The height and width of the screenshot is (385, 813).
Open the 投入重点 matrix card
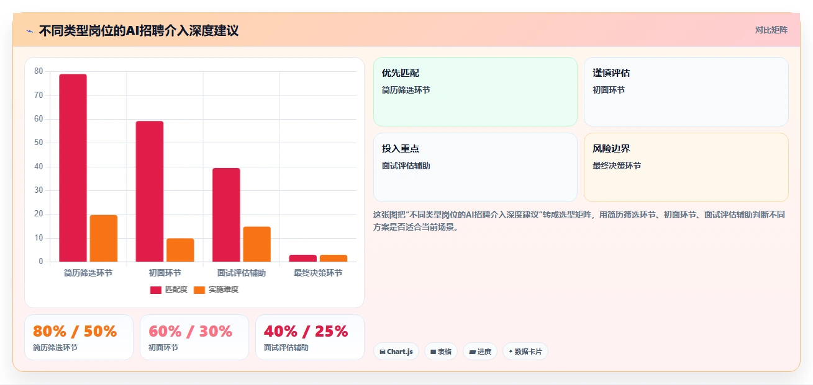[475, 167]
